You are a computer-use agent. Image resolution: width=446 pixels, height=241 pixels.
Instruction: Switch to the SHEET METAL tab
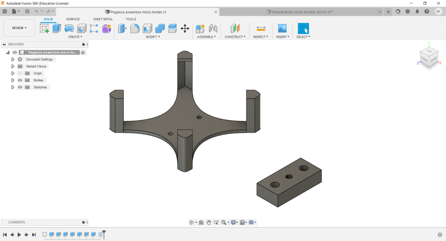tap(103, 19)
